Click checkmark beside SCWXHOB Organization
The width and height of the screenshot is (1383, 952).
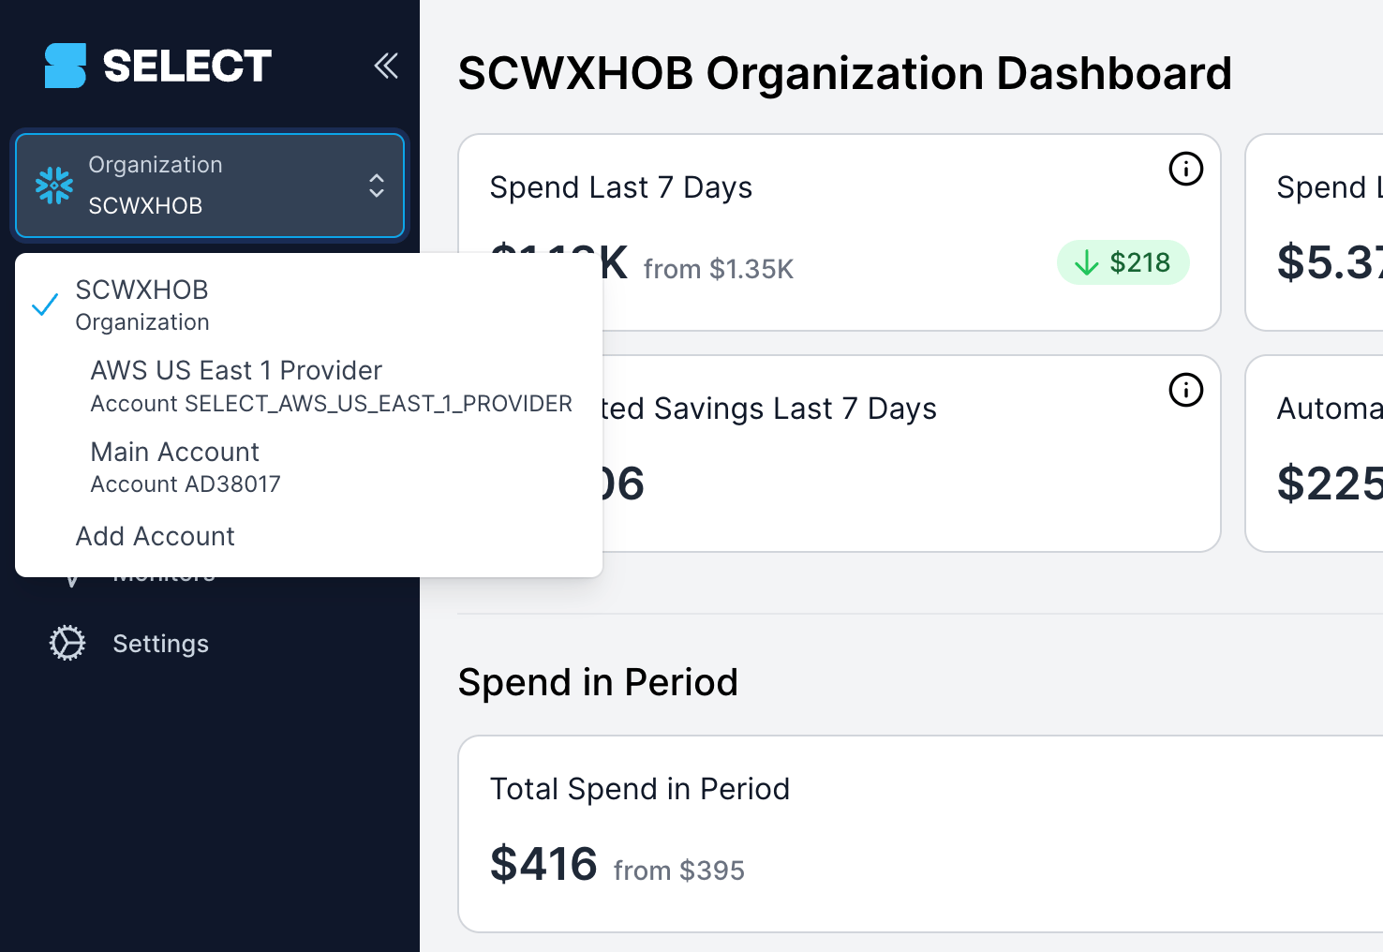[x=45, y=305]
